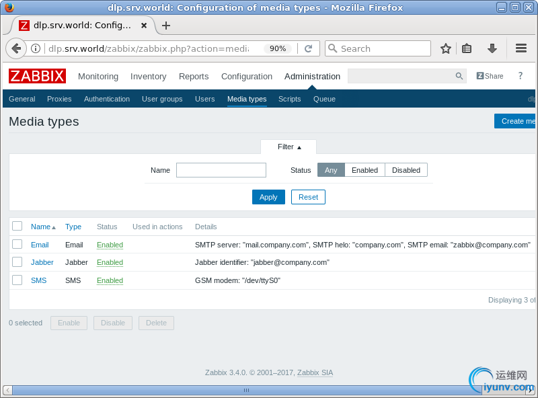Click horizontal scrollbar left arrow
Image resolution: width=538 pixels, height=398 pixels.
[x=7, y=390]
